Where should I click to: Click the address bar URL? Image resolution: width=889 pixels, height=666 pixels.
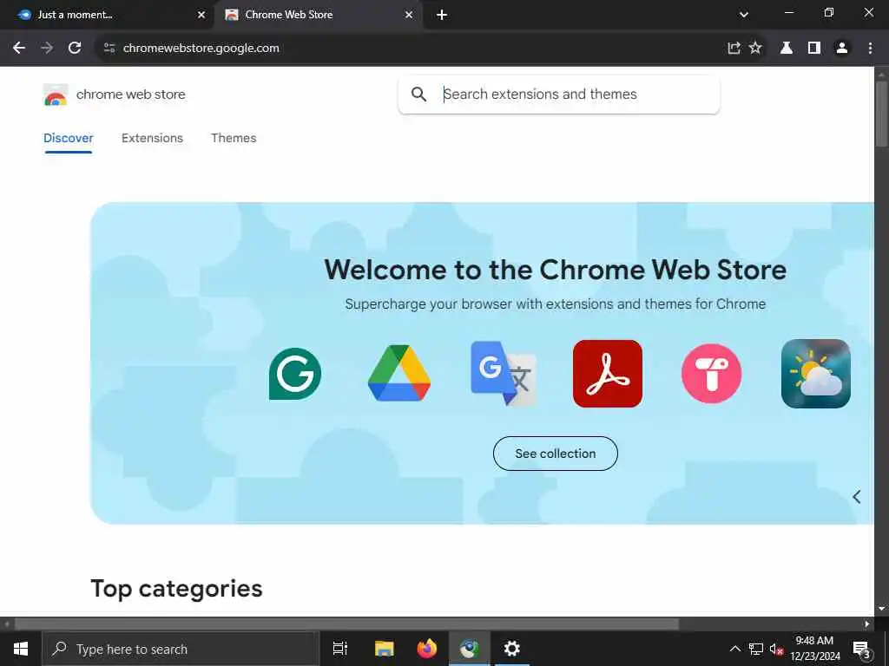[201, 49]
